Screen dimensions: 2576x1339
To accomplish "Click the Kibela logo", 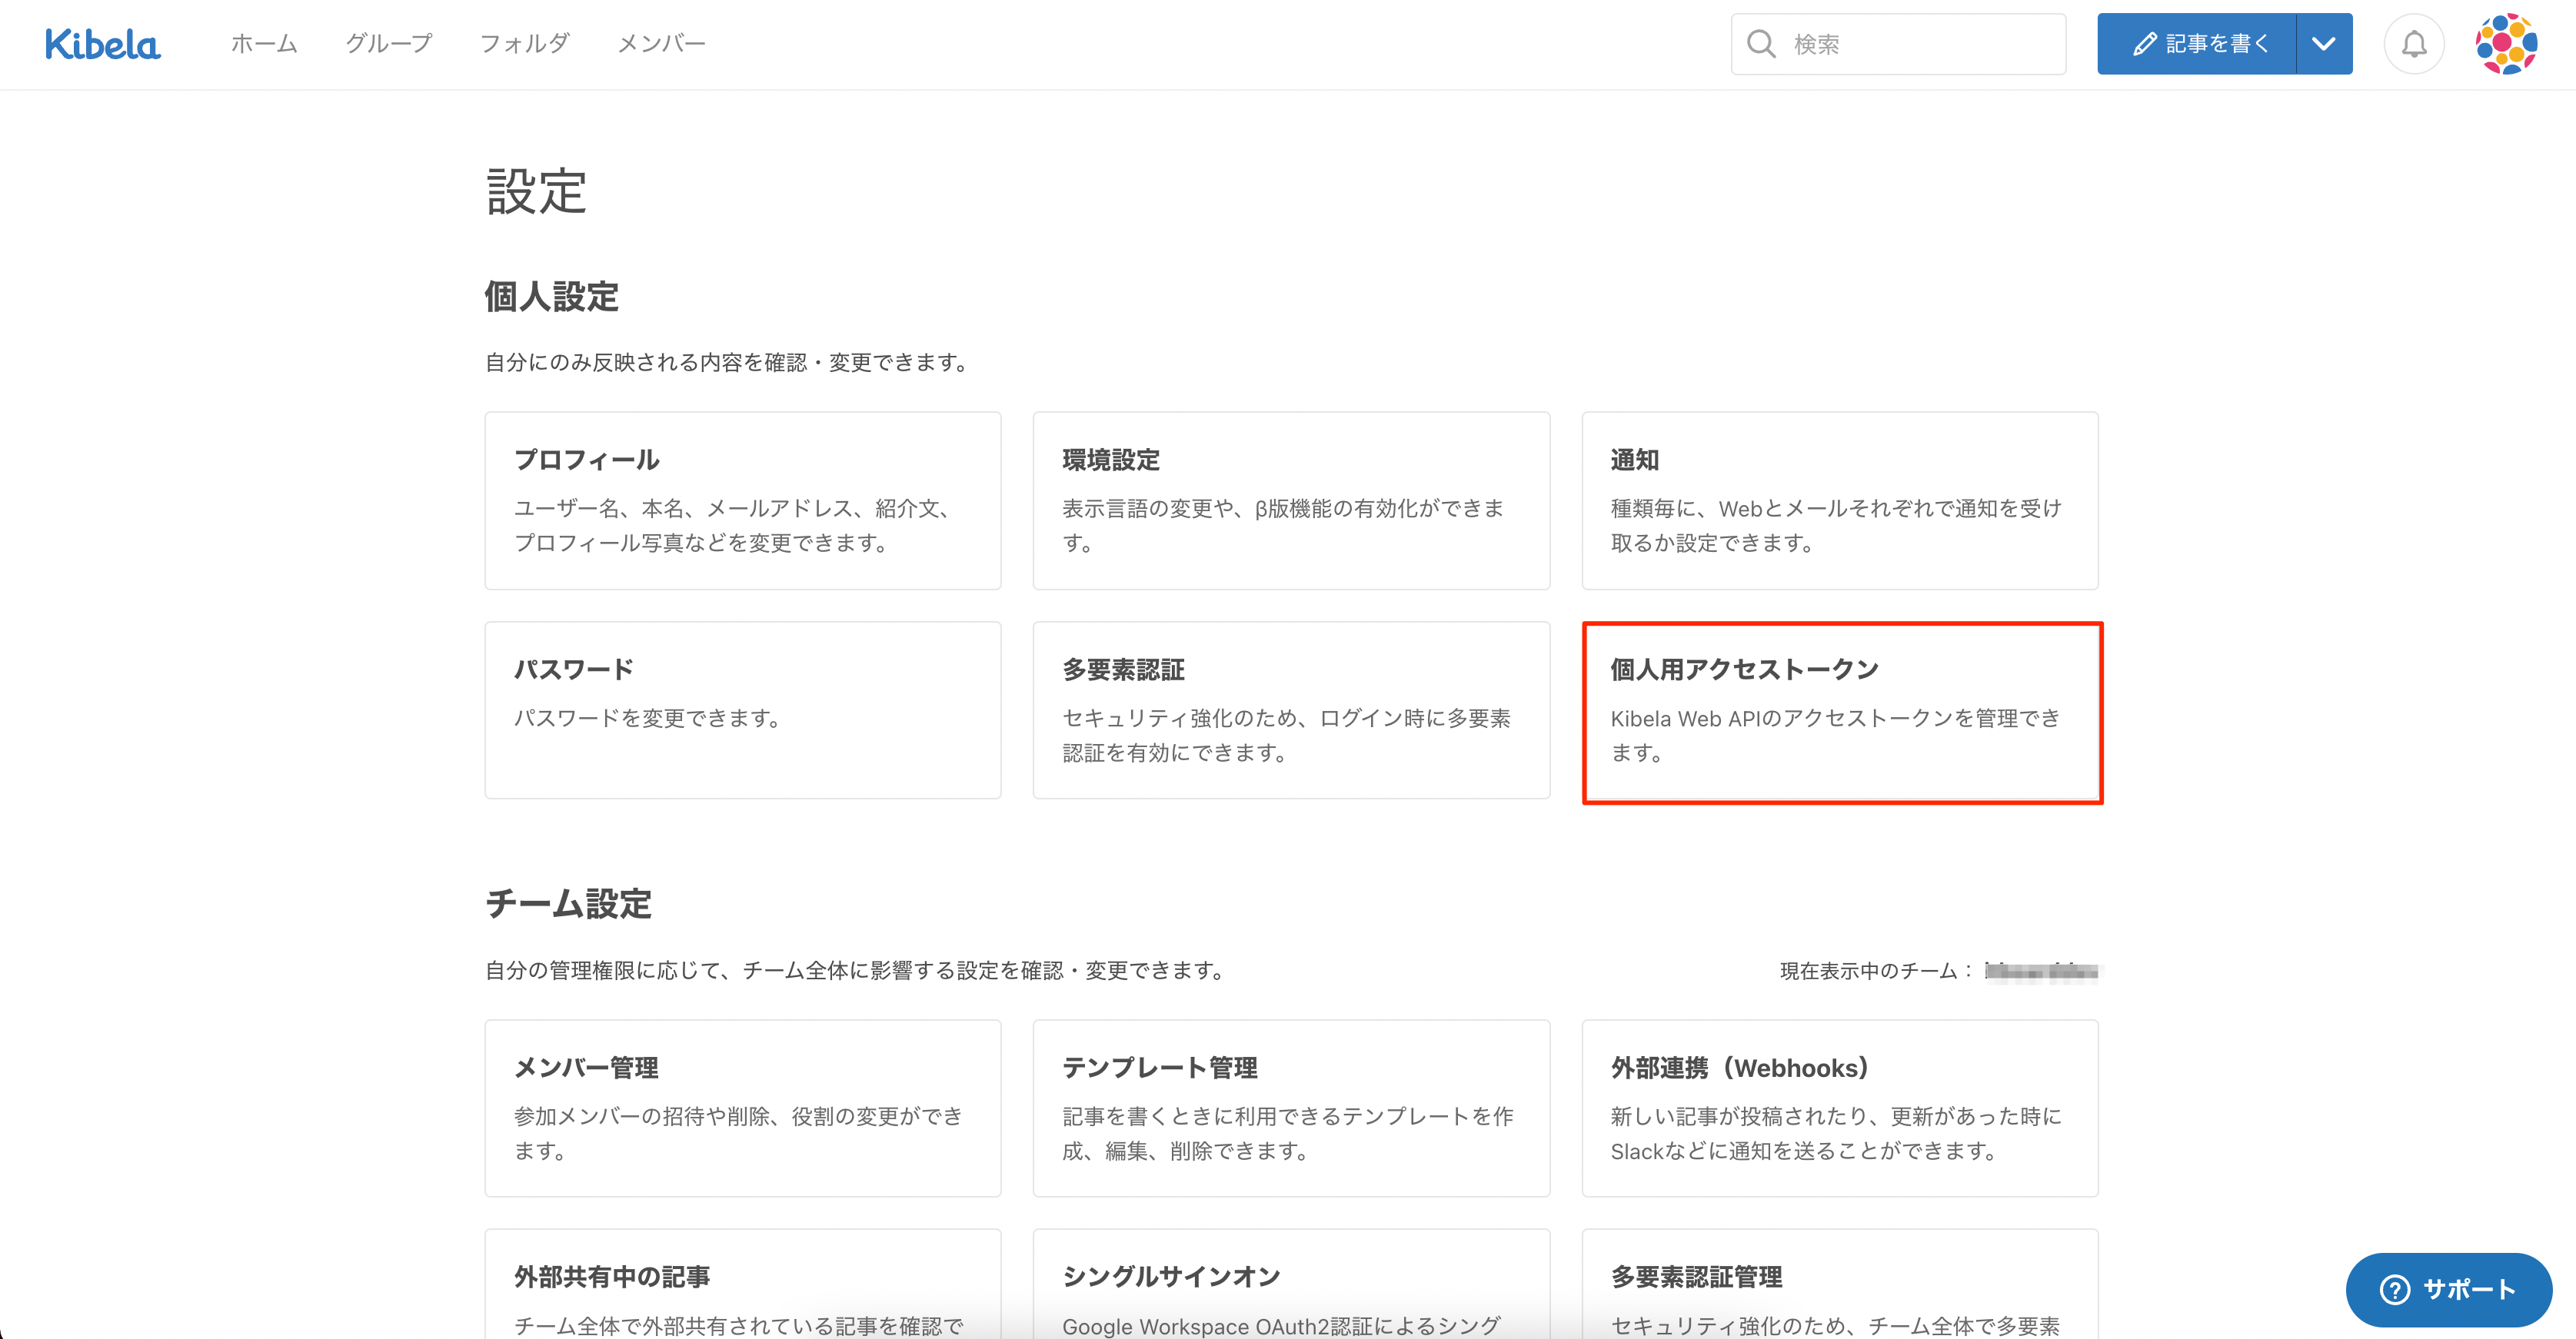I will 102,44.
